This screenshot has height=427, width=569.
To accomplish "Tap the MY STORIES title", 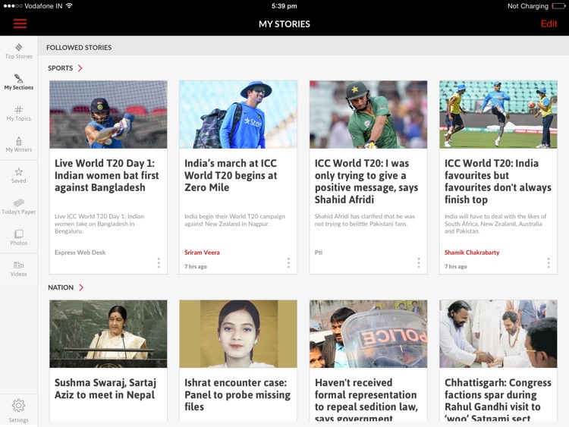I will 284,24.
